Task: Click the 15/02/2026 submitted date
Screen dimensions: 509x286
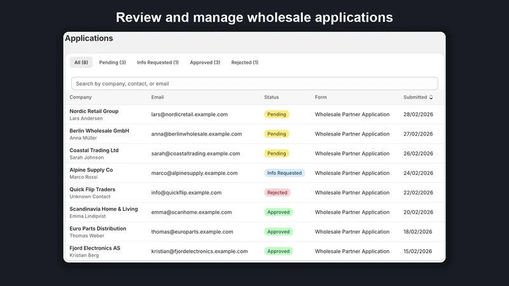Action: pos(418,251)
